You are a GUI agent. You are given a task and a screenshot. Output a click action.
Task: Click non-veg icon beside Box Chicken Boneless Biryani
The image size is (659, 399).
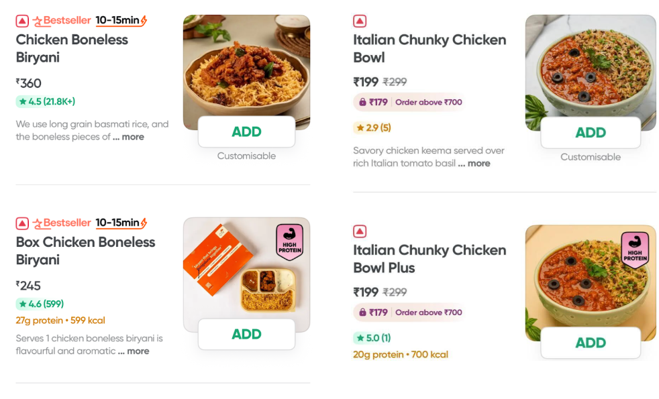click(x=22, y=223)
